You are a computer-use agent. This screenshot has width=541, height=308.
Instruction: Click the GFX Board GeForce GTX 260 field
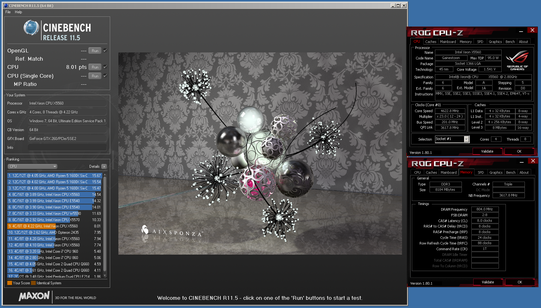[67, 139]
